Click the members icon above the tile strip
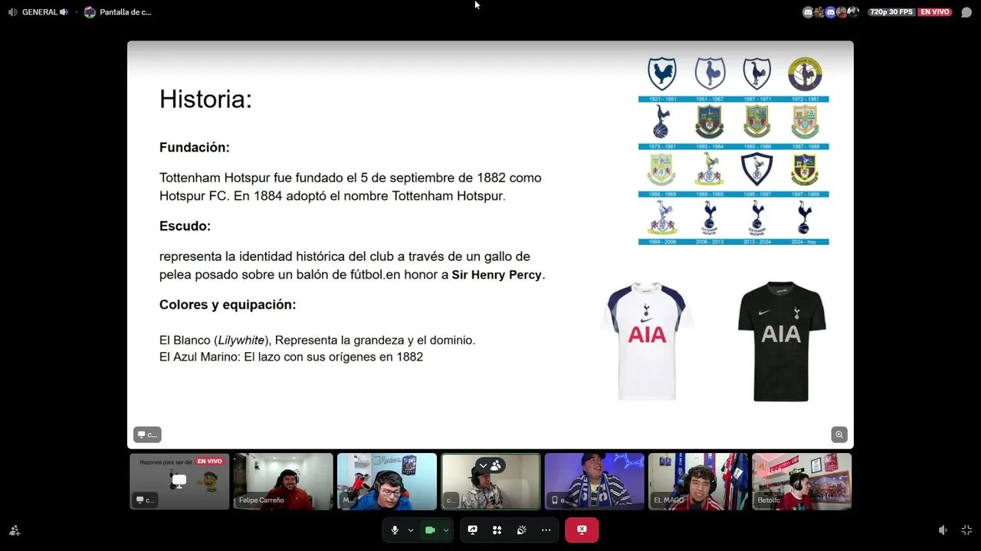 click(x=496, y=465)
